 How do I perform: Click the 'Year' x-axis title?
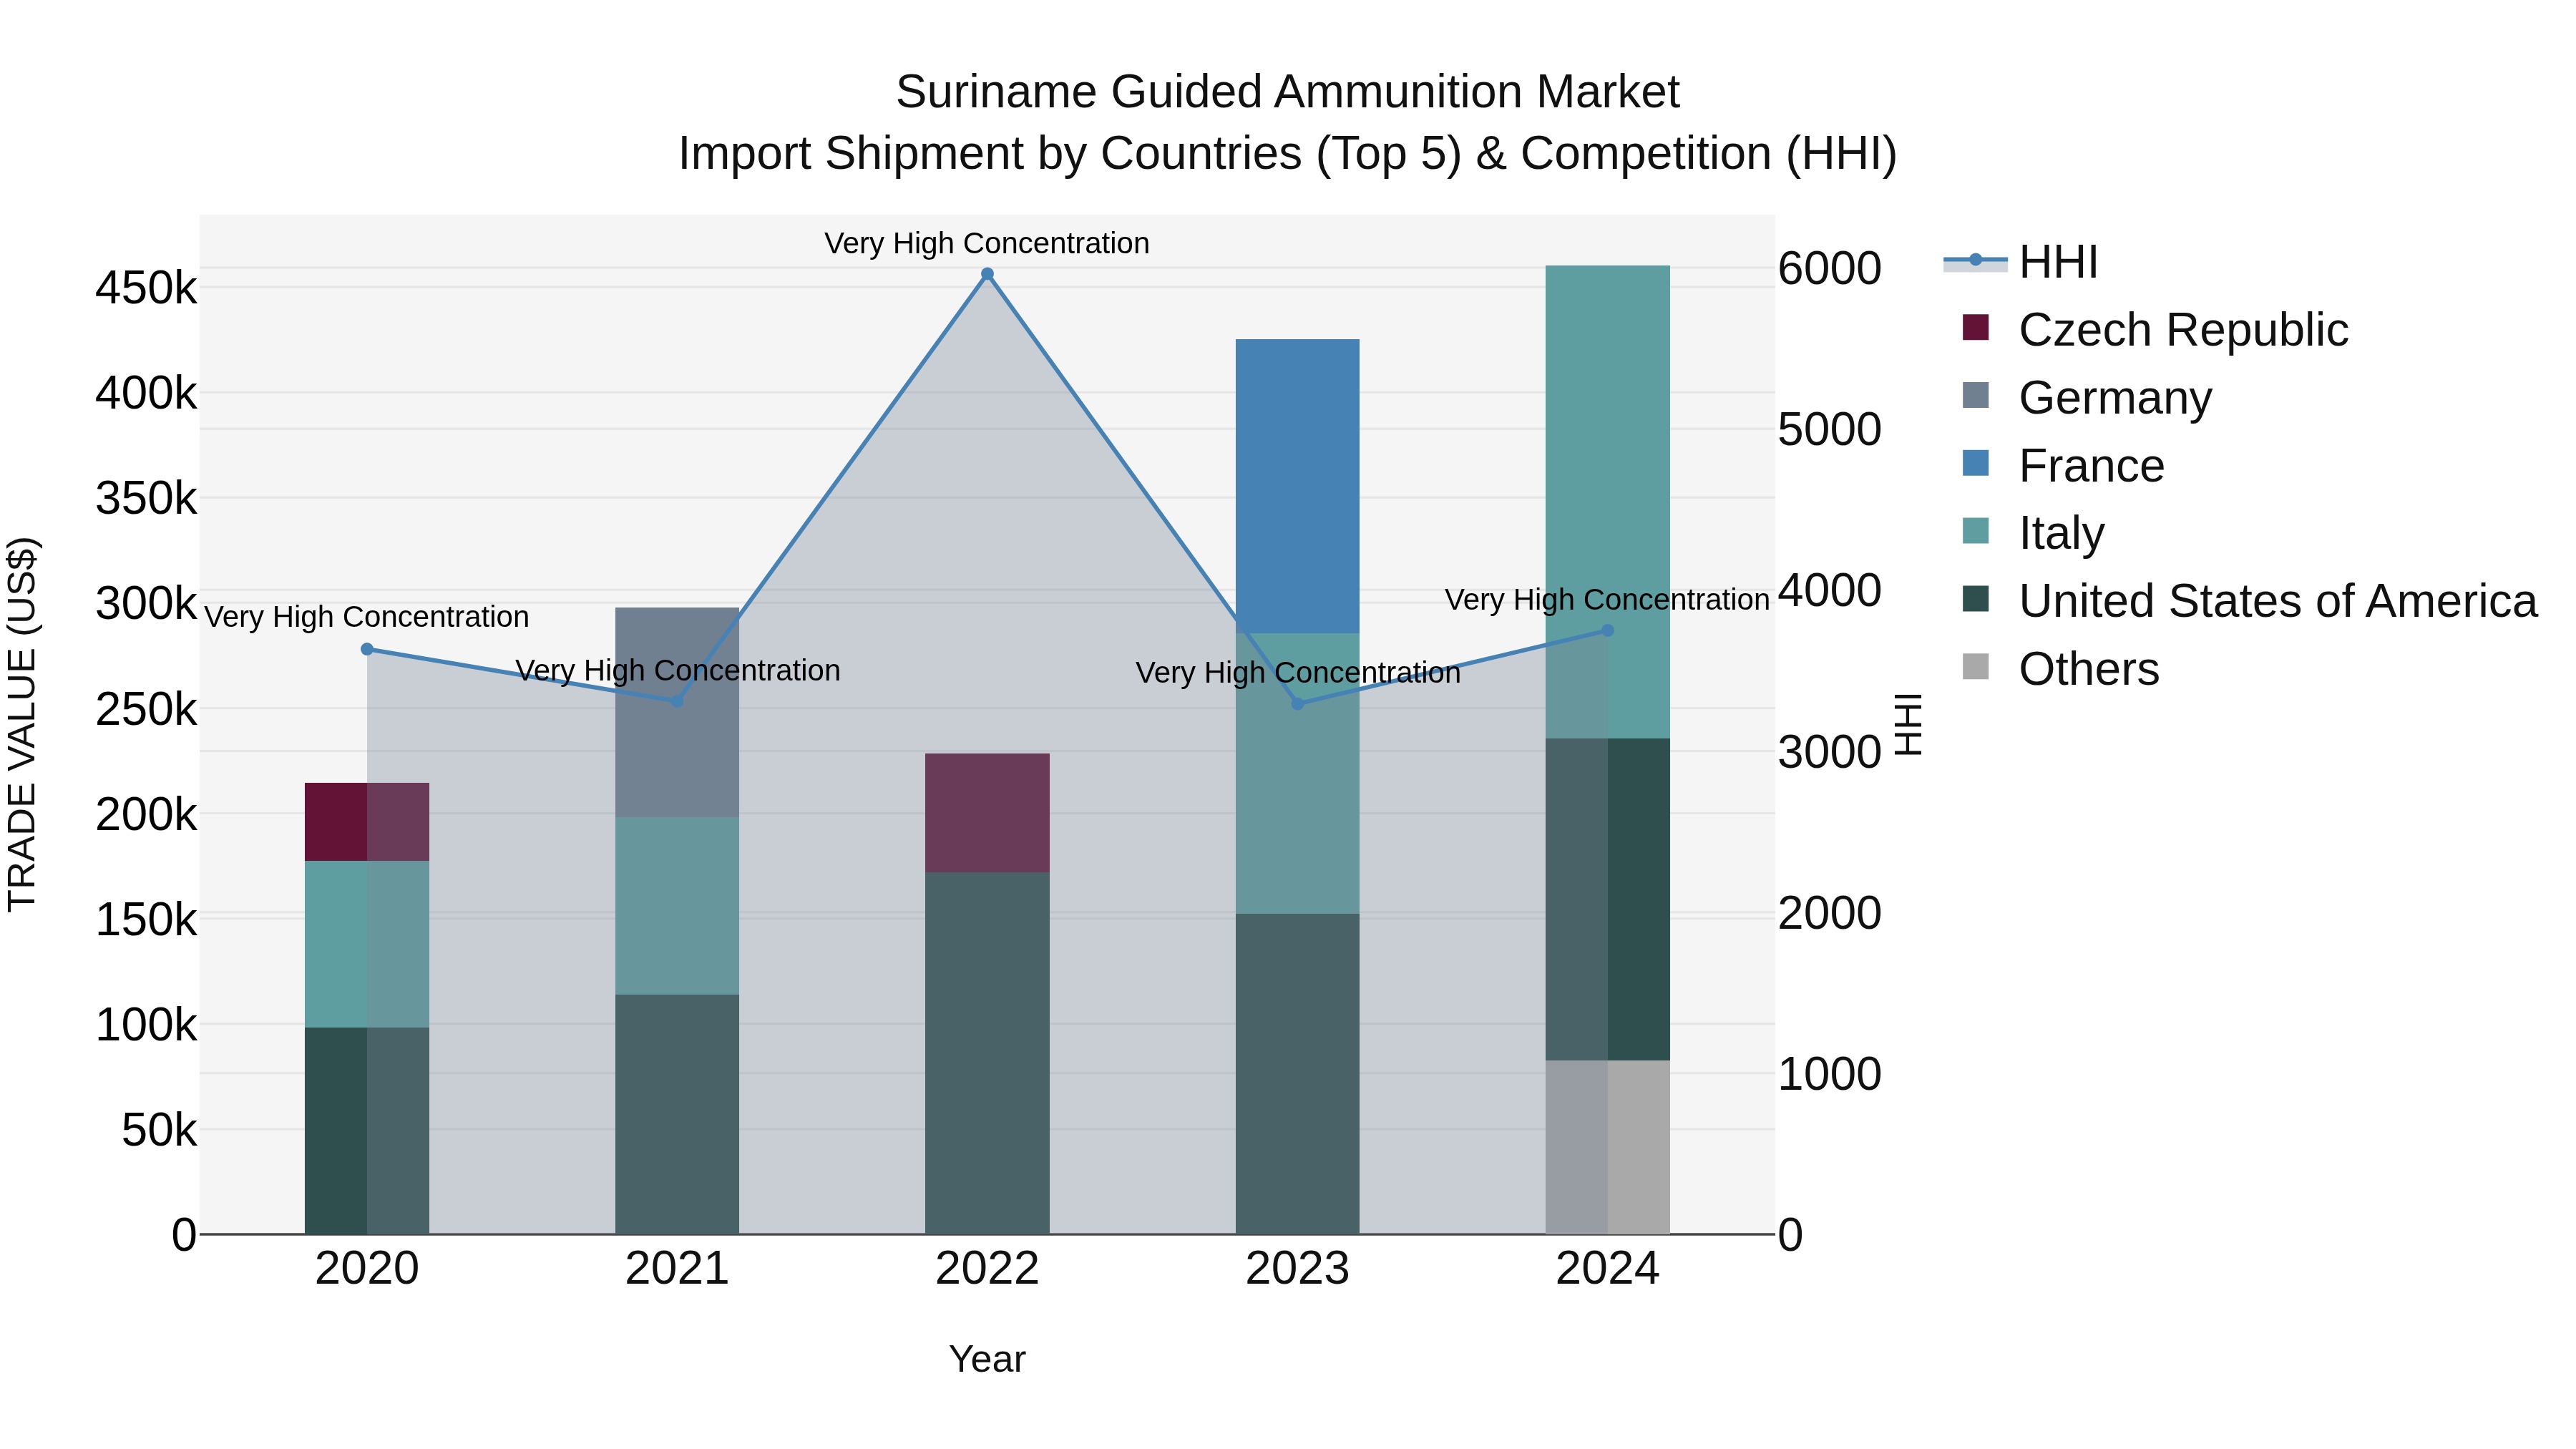pyautogui.click(x=987, y=1359)
